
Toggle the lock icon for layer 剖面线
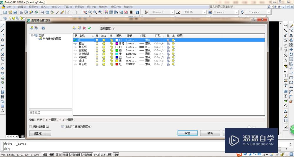(x=111, y=51)
